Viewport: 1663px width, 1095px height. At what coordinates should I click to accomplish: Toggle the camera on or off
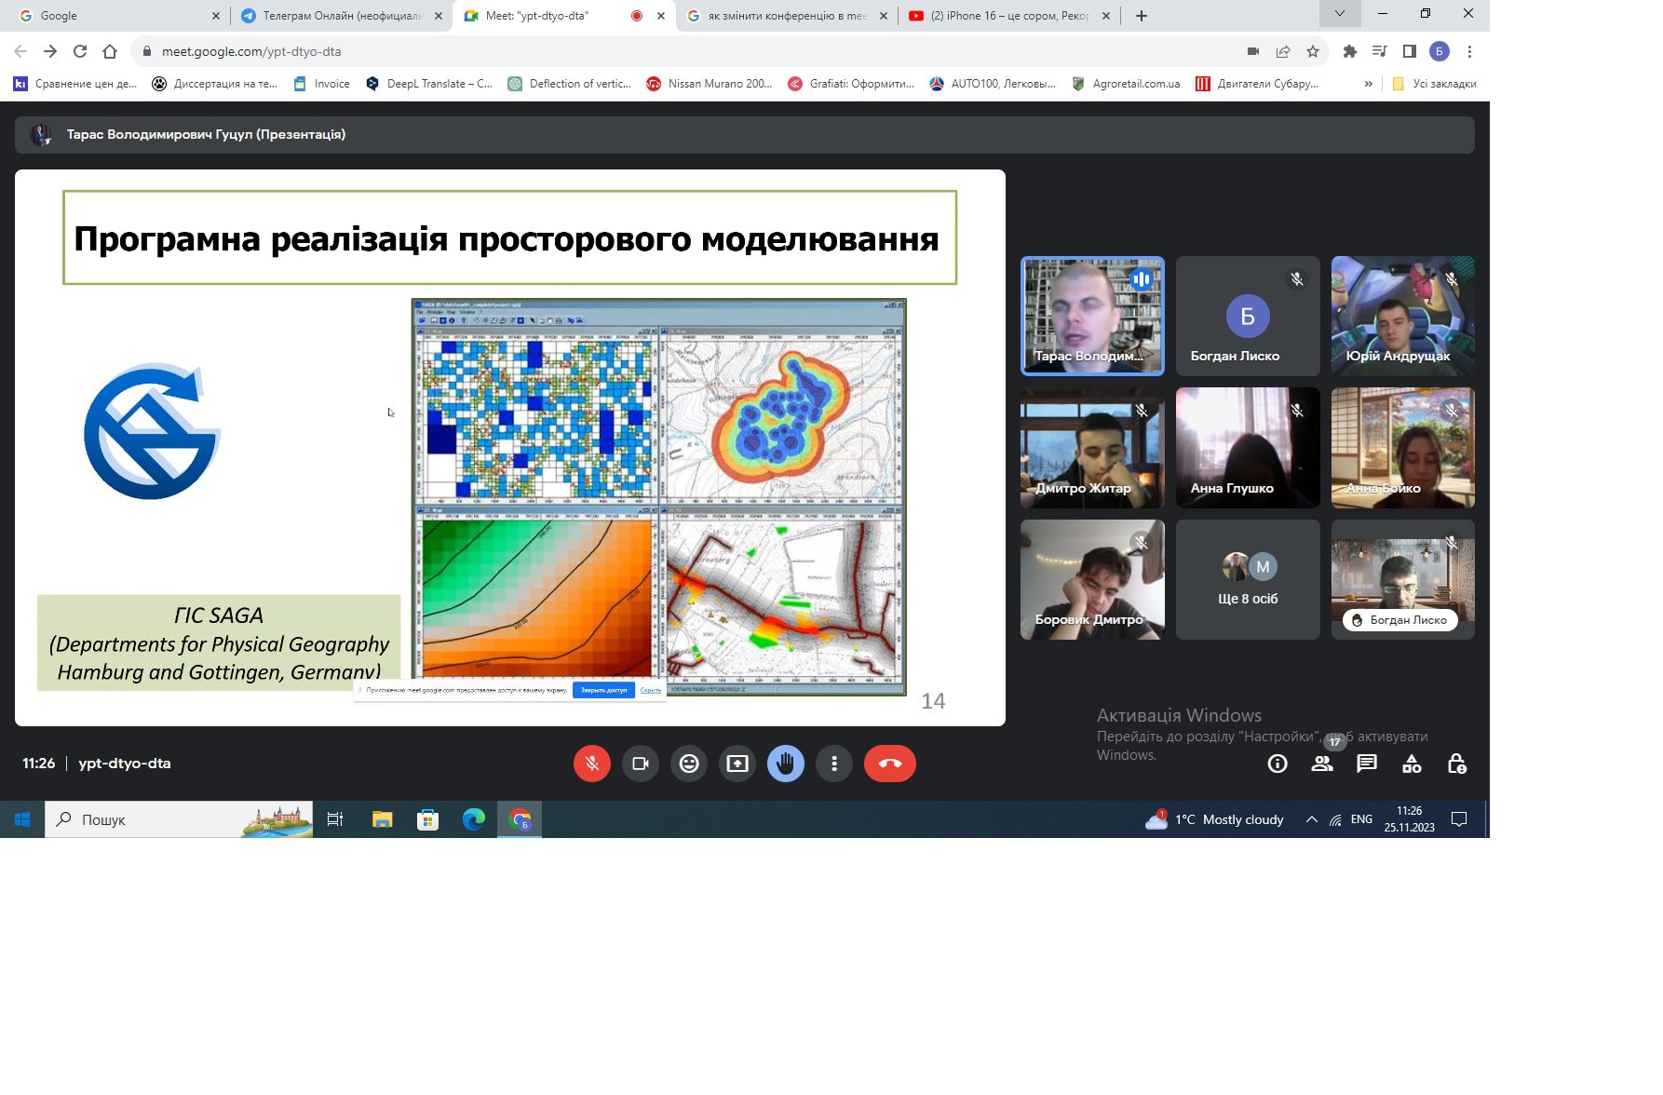pos(641,764)
